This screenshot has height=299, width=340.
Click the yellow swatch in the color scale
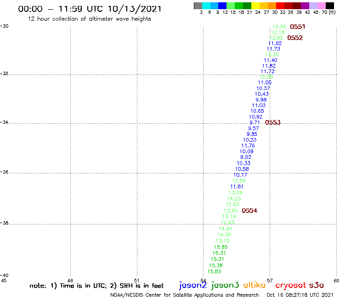(255, 6)
